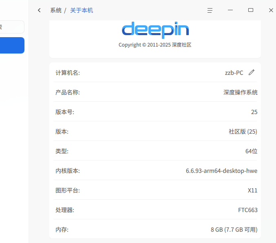The width and height of the screenshot is (276, 243).
Task: Go back with the left arrow
Action: click(39, 10)
